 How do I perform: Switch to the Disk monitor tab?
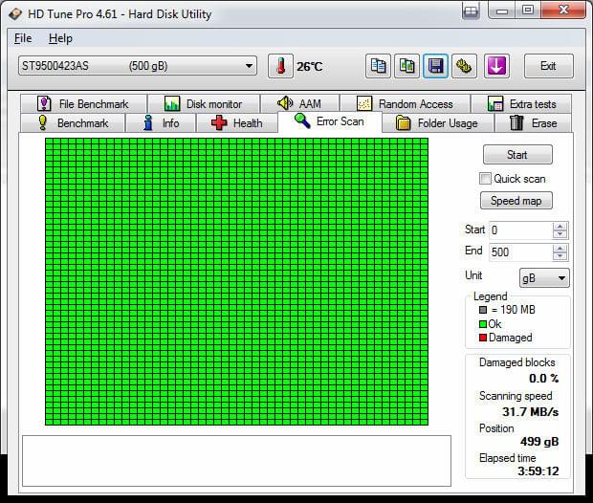(204, 104)
